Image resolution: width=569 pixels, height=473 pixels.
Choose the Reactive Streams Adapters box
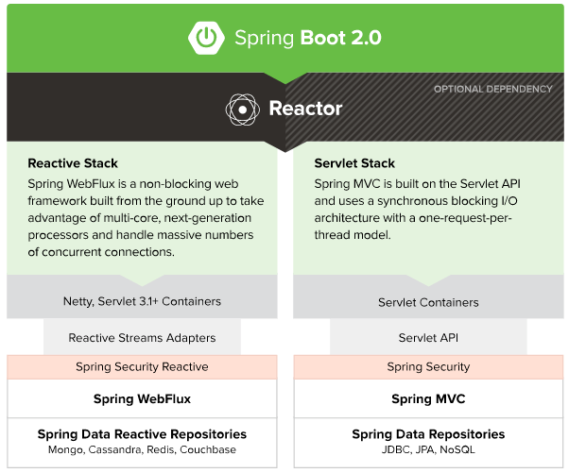click(x=142, y=337)
